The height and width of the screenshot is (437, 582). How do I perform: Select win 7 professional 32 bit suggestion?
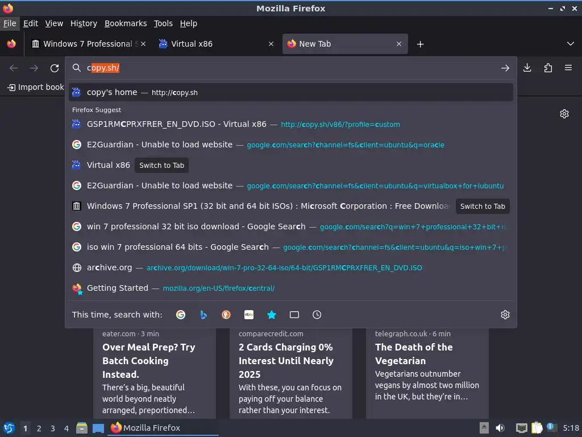pyautogui.click(x=290, y=226)
